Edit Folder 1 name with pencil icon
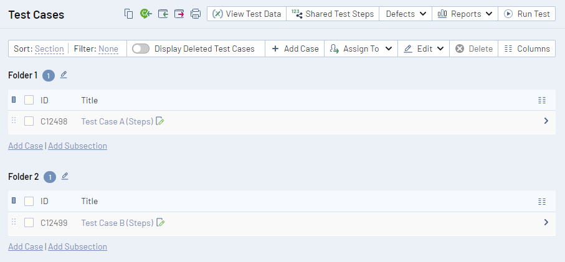The width and height of the screenshot is (565, 262). [64, 75]
